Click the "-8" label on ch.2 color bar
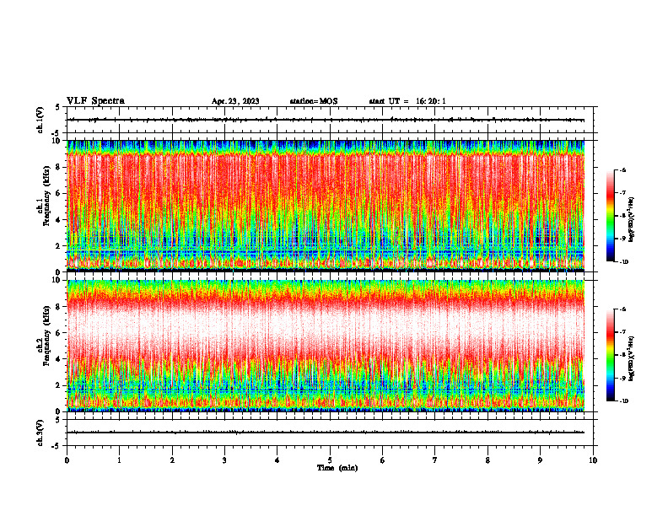 (622, 355)
